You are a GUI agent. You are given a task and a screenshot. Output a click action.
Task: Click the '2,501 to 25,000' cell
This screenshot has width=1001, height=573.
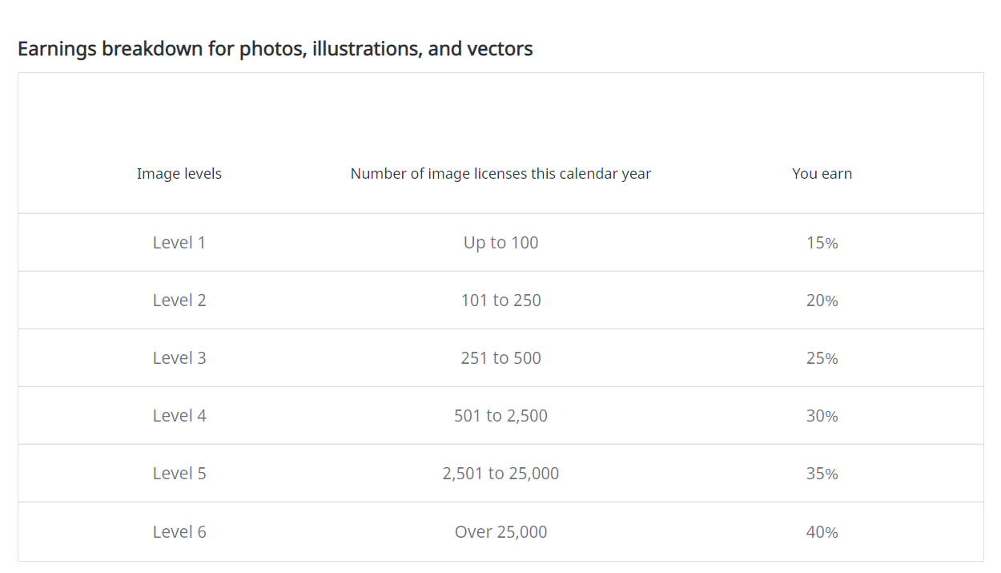coord(500,474)
